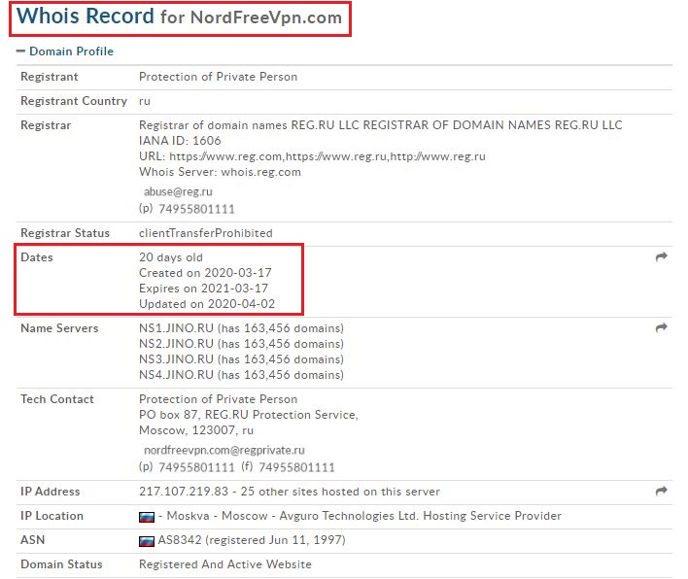Click the clientTransferProhibited registrar status
Image resolution: width=688 pixels, height=579 pixels.
tap(205, 233)
